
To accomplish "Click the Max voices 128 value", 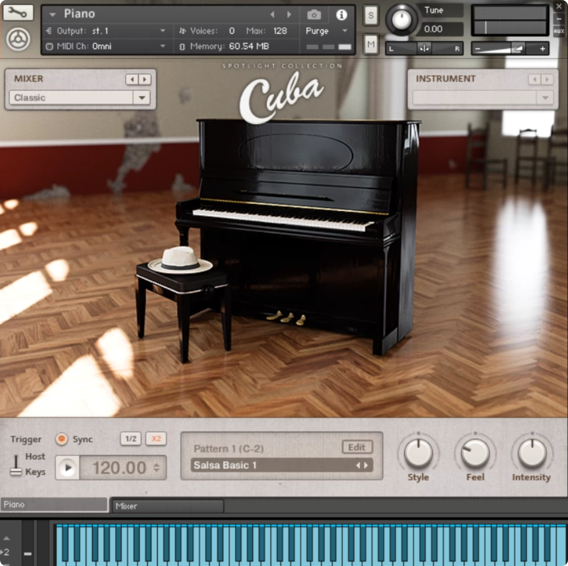I will click(x=280, y=31).
